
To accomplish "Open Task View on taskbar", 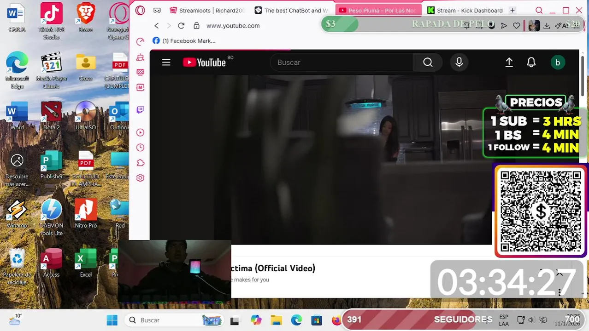I will click(x=235, y=320).
